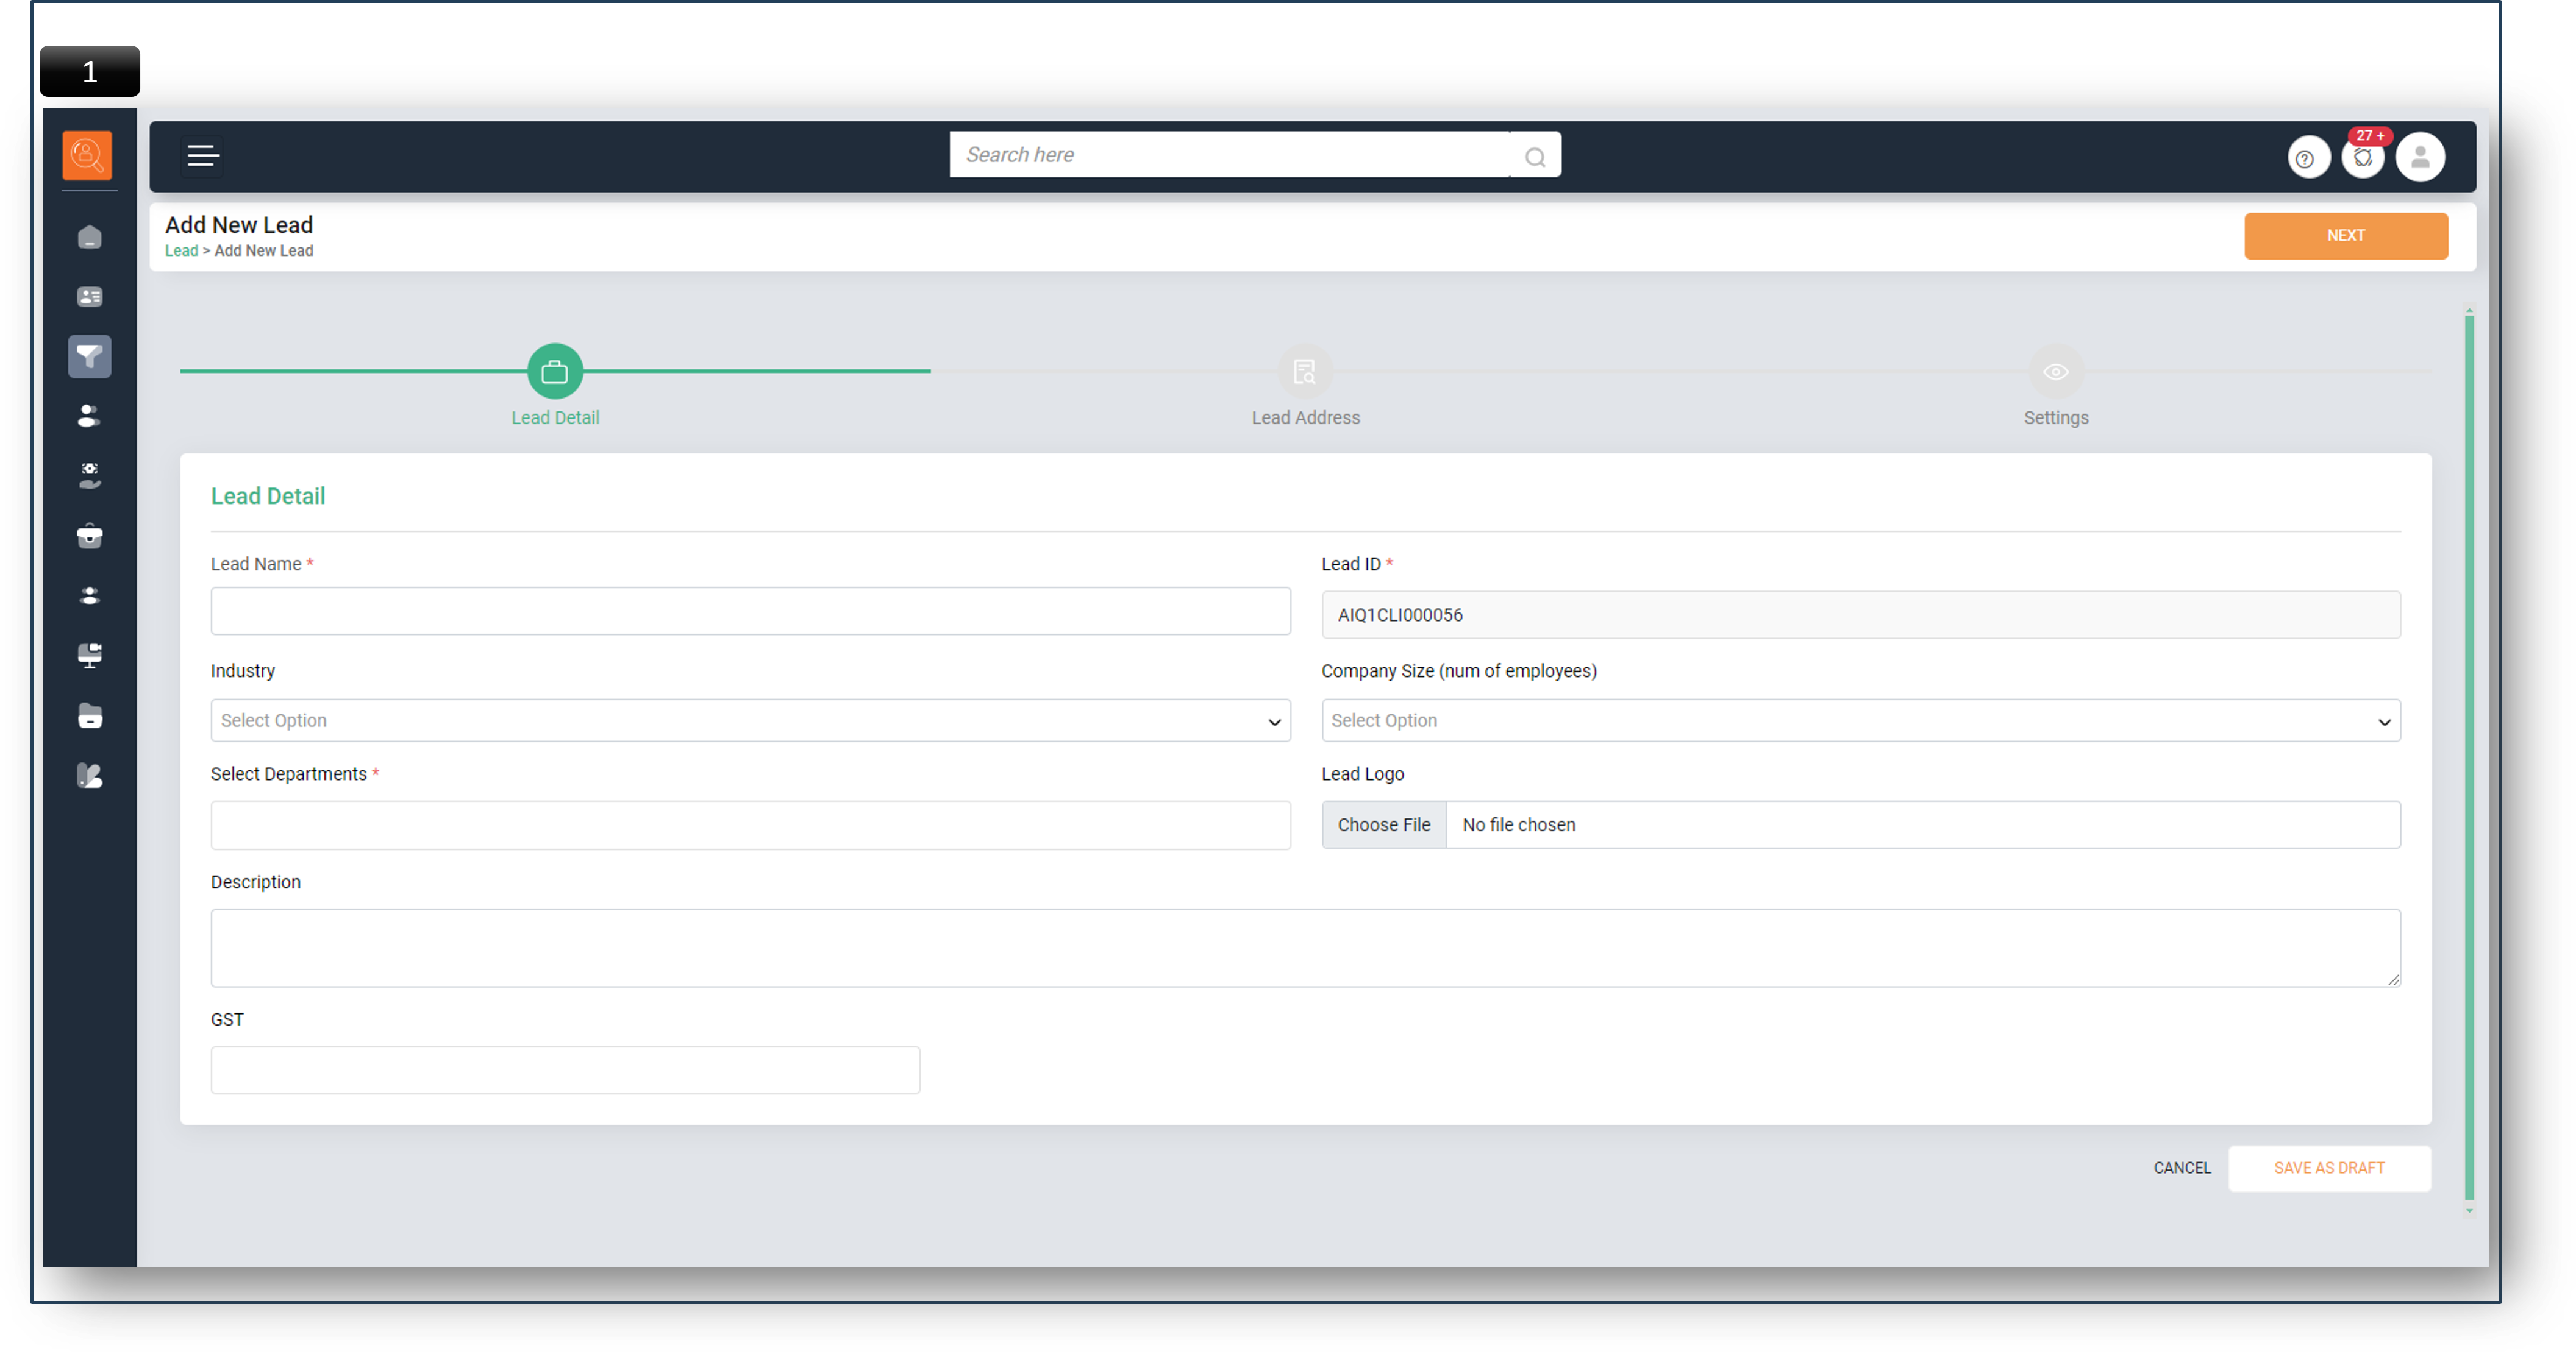Go to Lead Address step

pyautogui.click(x=1305, y=373)
